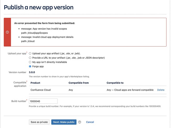Select the 'Forge app' radio button

30,66
